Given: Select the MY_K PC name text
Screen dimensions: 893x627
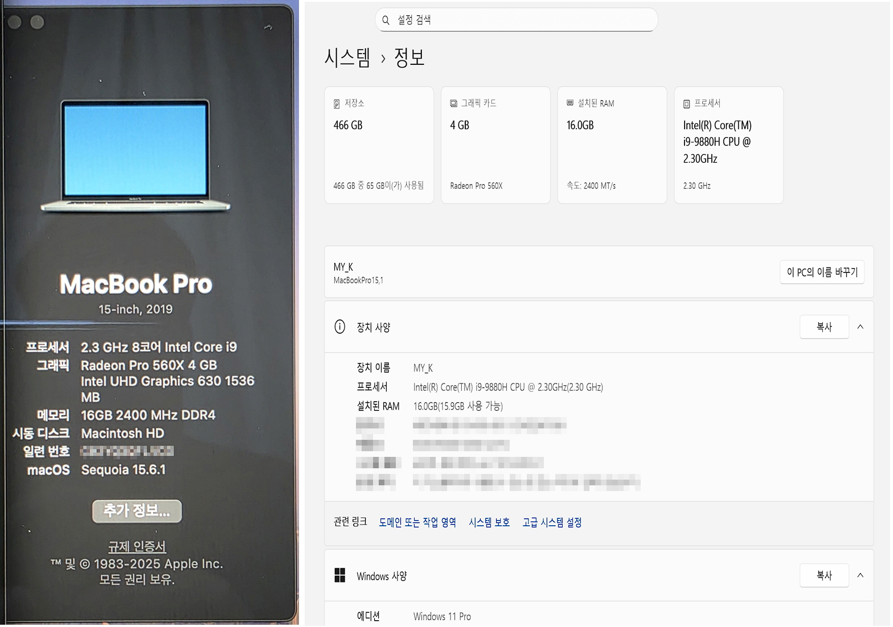Looking at the screenshot, I should coord(343,267).
